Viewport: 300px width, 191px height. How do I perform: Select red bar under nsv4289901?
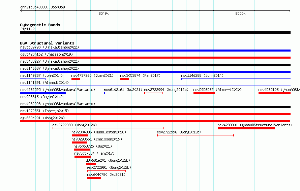click(x=246, y=128)
